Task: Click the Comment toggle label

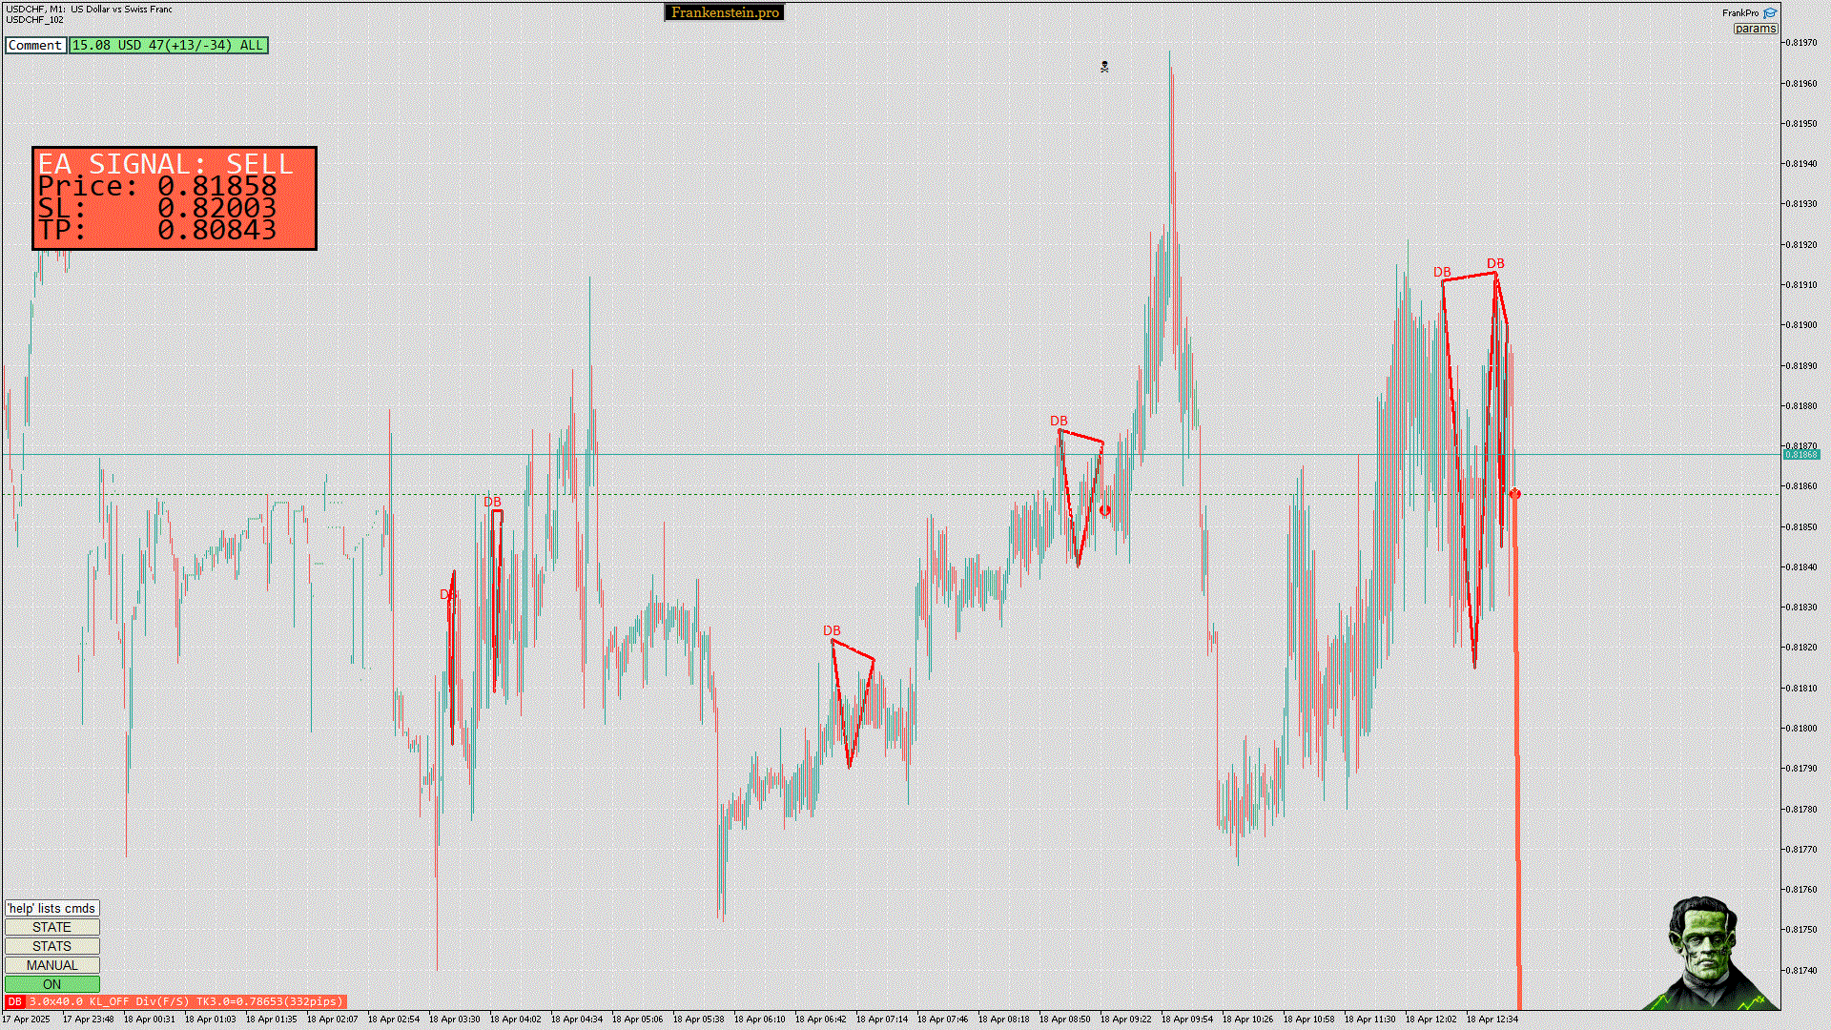Action: pos(35,45)
